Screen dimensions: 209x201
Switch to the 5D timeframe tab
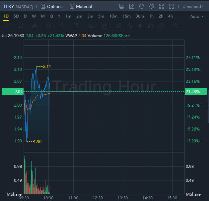(x=16, y=16)
